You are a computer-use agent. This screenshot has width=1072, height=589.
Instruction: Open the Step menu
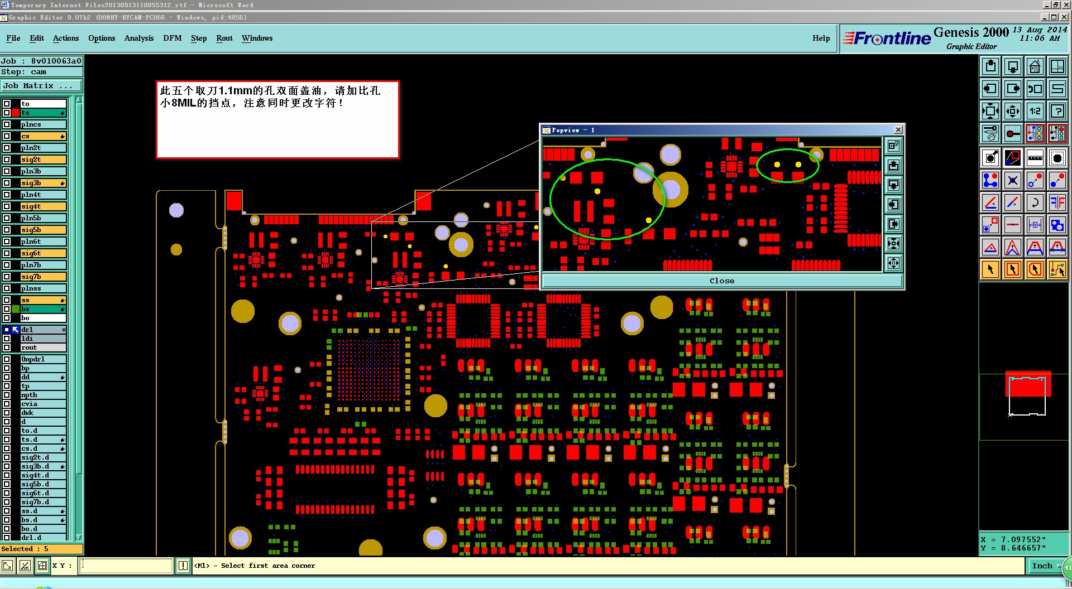199,38
